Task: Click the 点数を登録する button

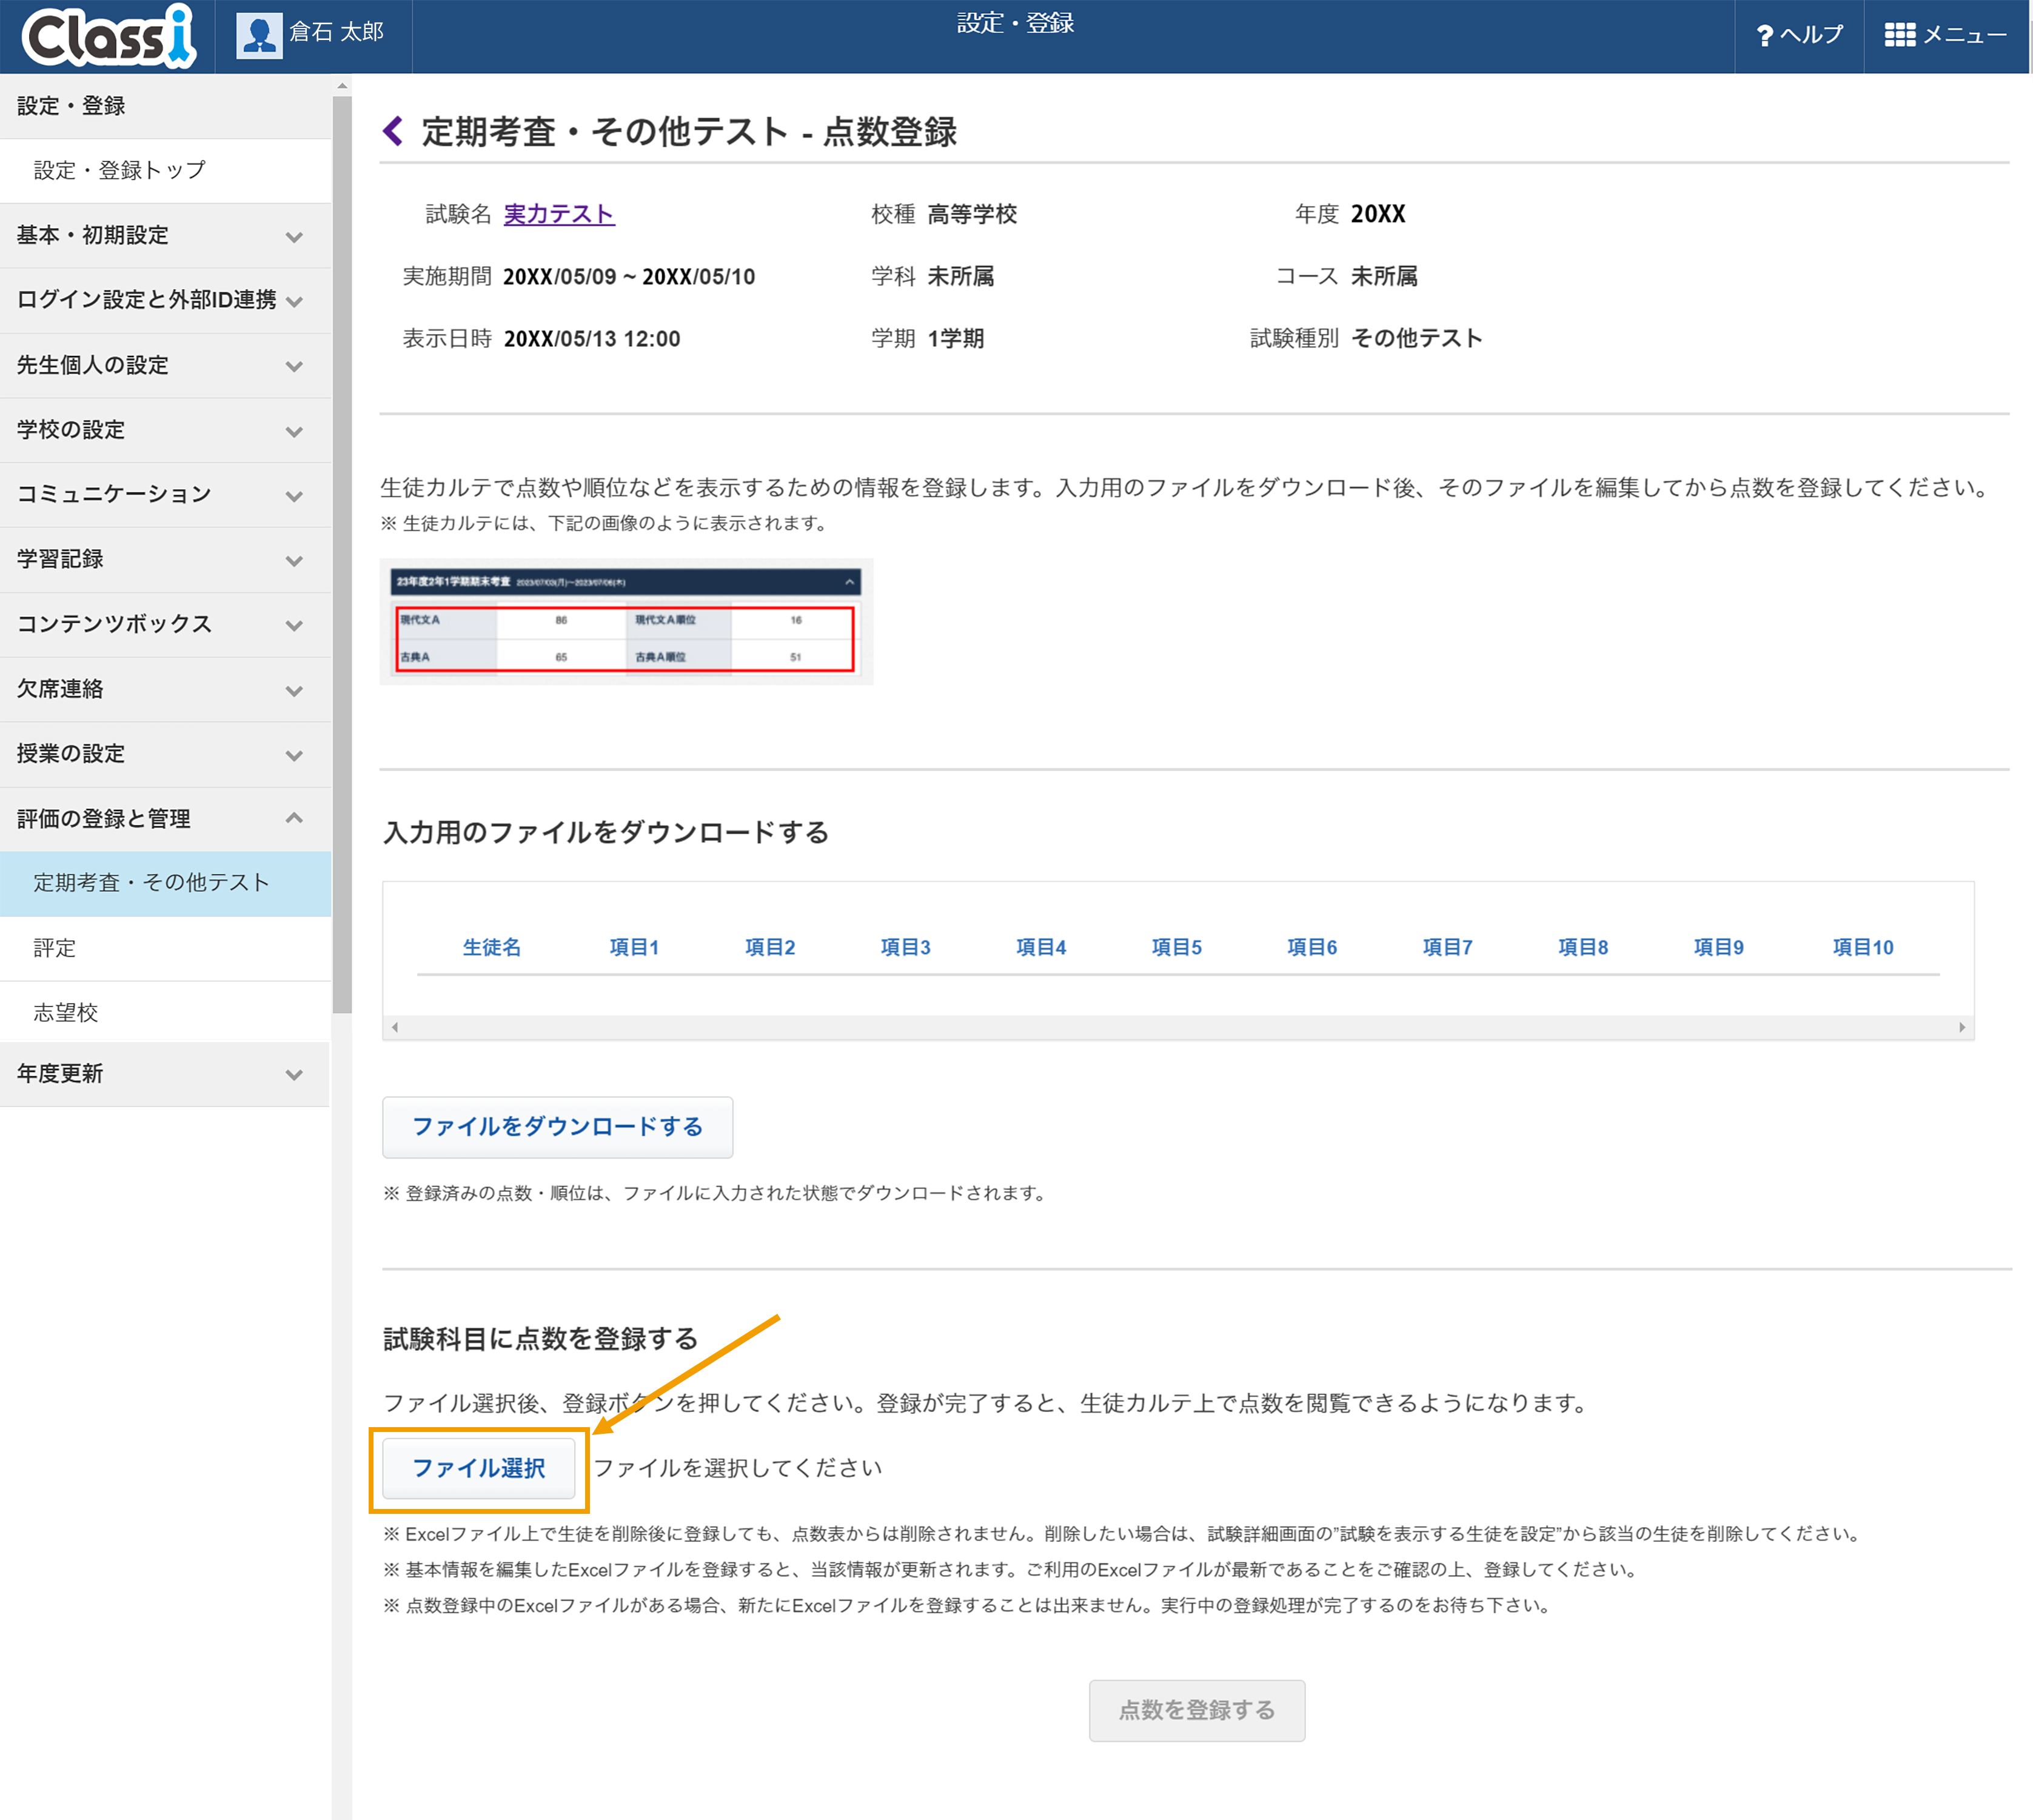Action: [1196, 1710]
